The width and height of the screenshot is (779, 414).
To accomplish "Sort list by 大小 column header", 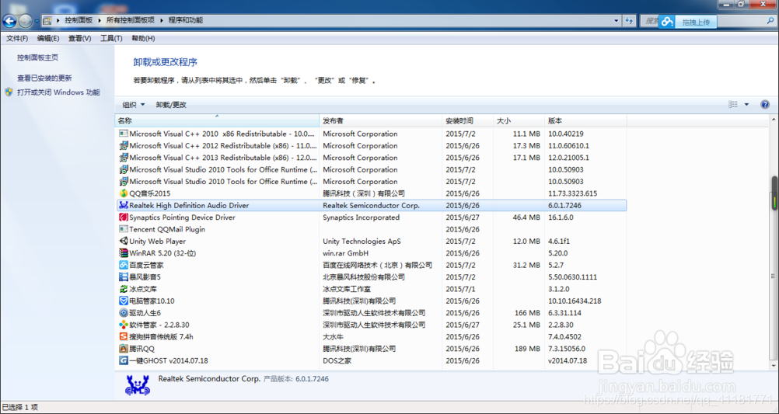I will point(519,120).
